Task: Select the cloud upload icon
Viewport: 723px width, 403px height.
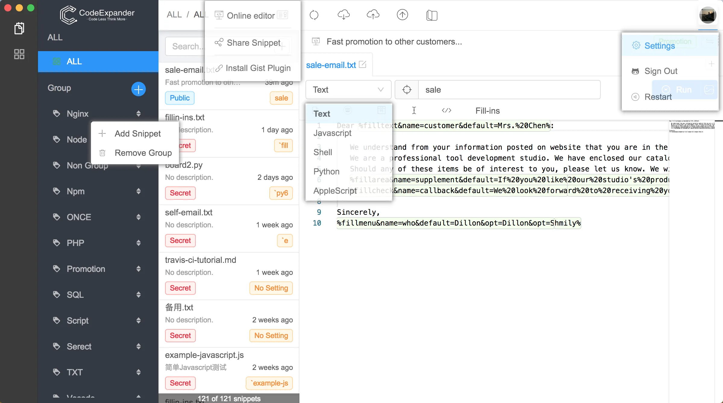Action: [373, 15]
